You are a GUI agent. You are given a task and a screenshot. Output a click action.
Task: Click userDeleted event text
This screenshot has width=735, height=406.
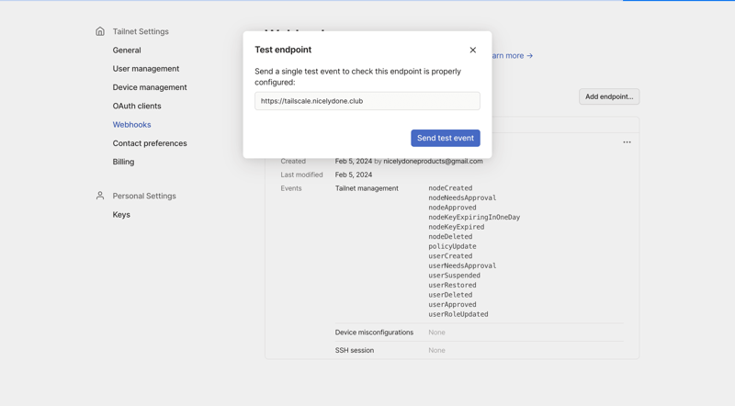[450, 295]
